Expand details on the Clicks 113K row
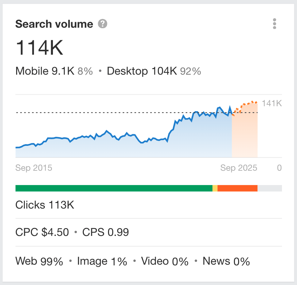Screen dimensions: 297x285 (44, 205)
